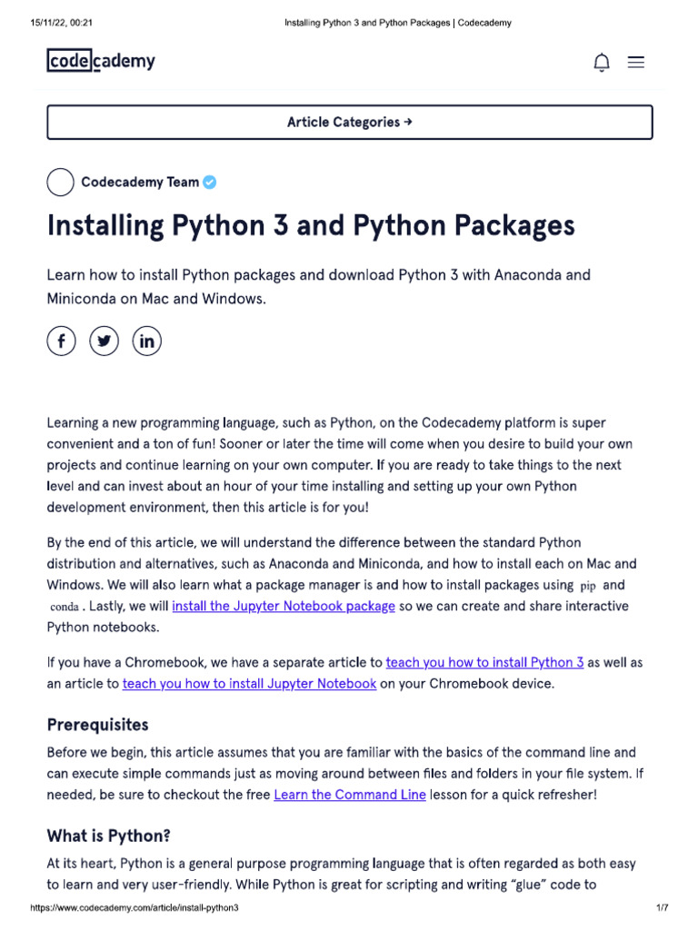This screenshot has width=698, height=930.
Task: Share the article on Facebook
Action: pyautogui.click(x=61, y=341)
